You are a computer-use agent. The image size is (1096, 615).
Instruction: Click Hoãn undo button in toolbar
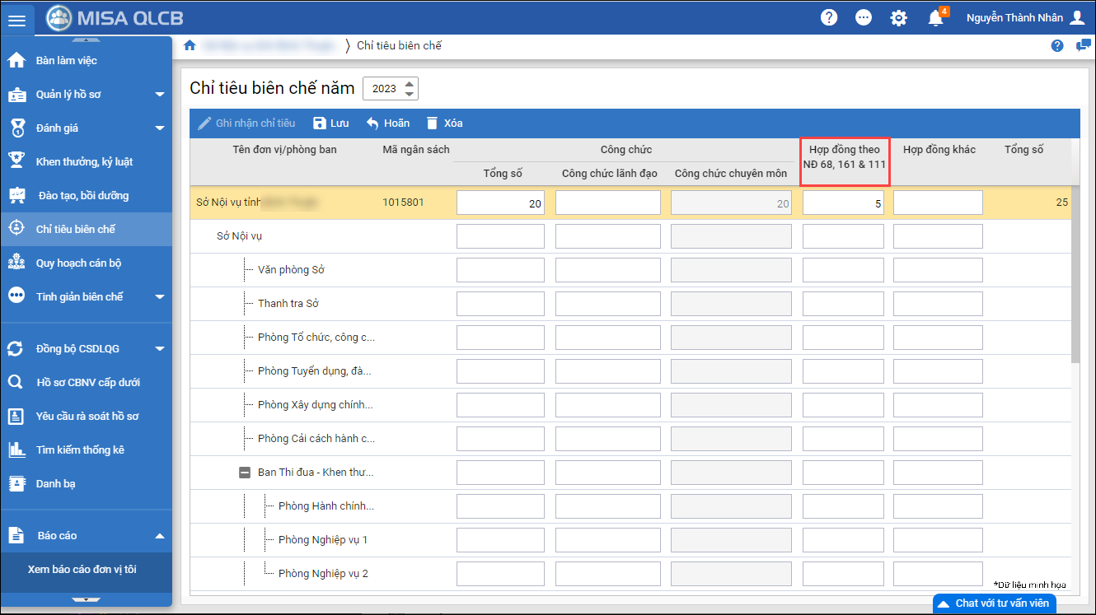click(x=387, y=123)
